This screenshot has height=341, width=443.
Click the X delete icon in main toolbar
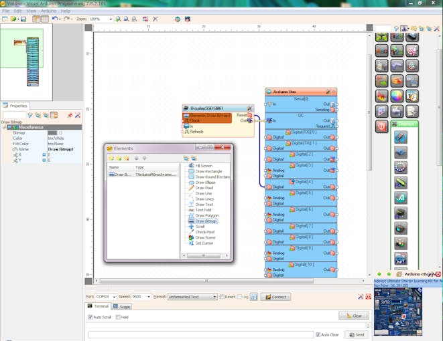(155, 19)
